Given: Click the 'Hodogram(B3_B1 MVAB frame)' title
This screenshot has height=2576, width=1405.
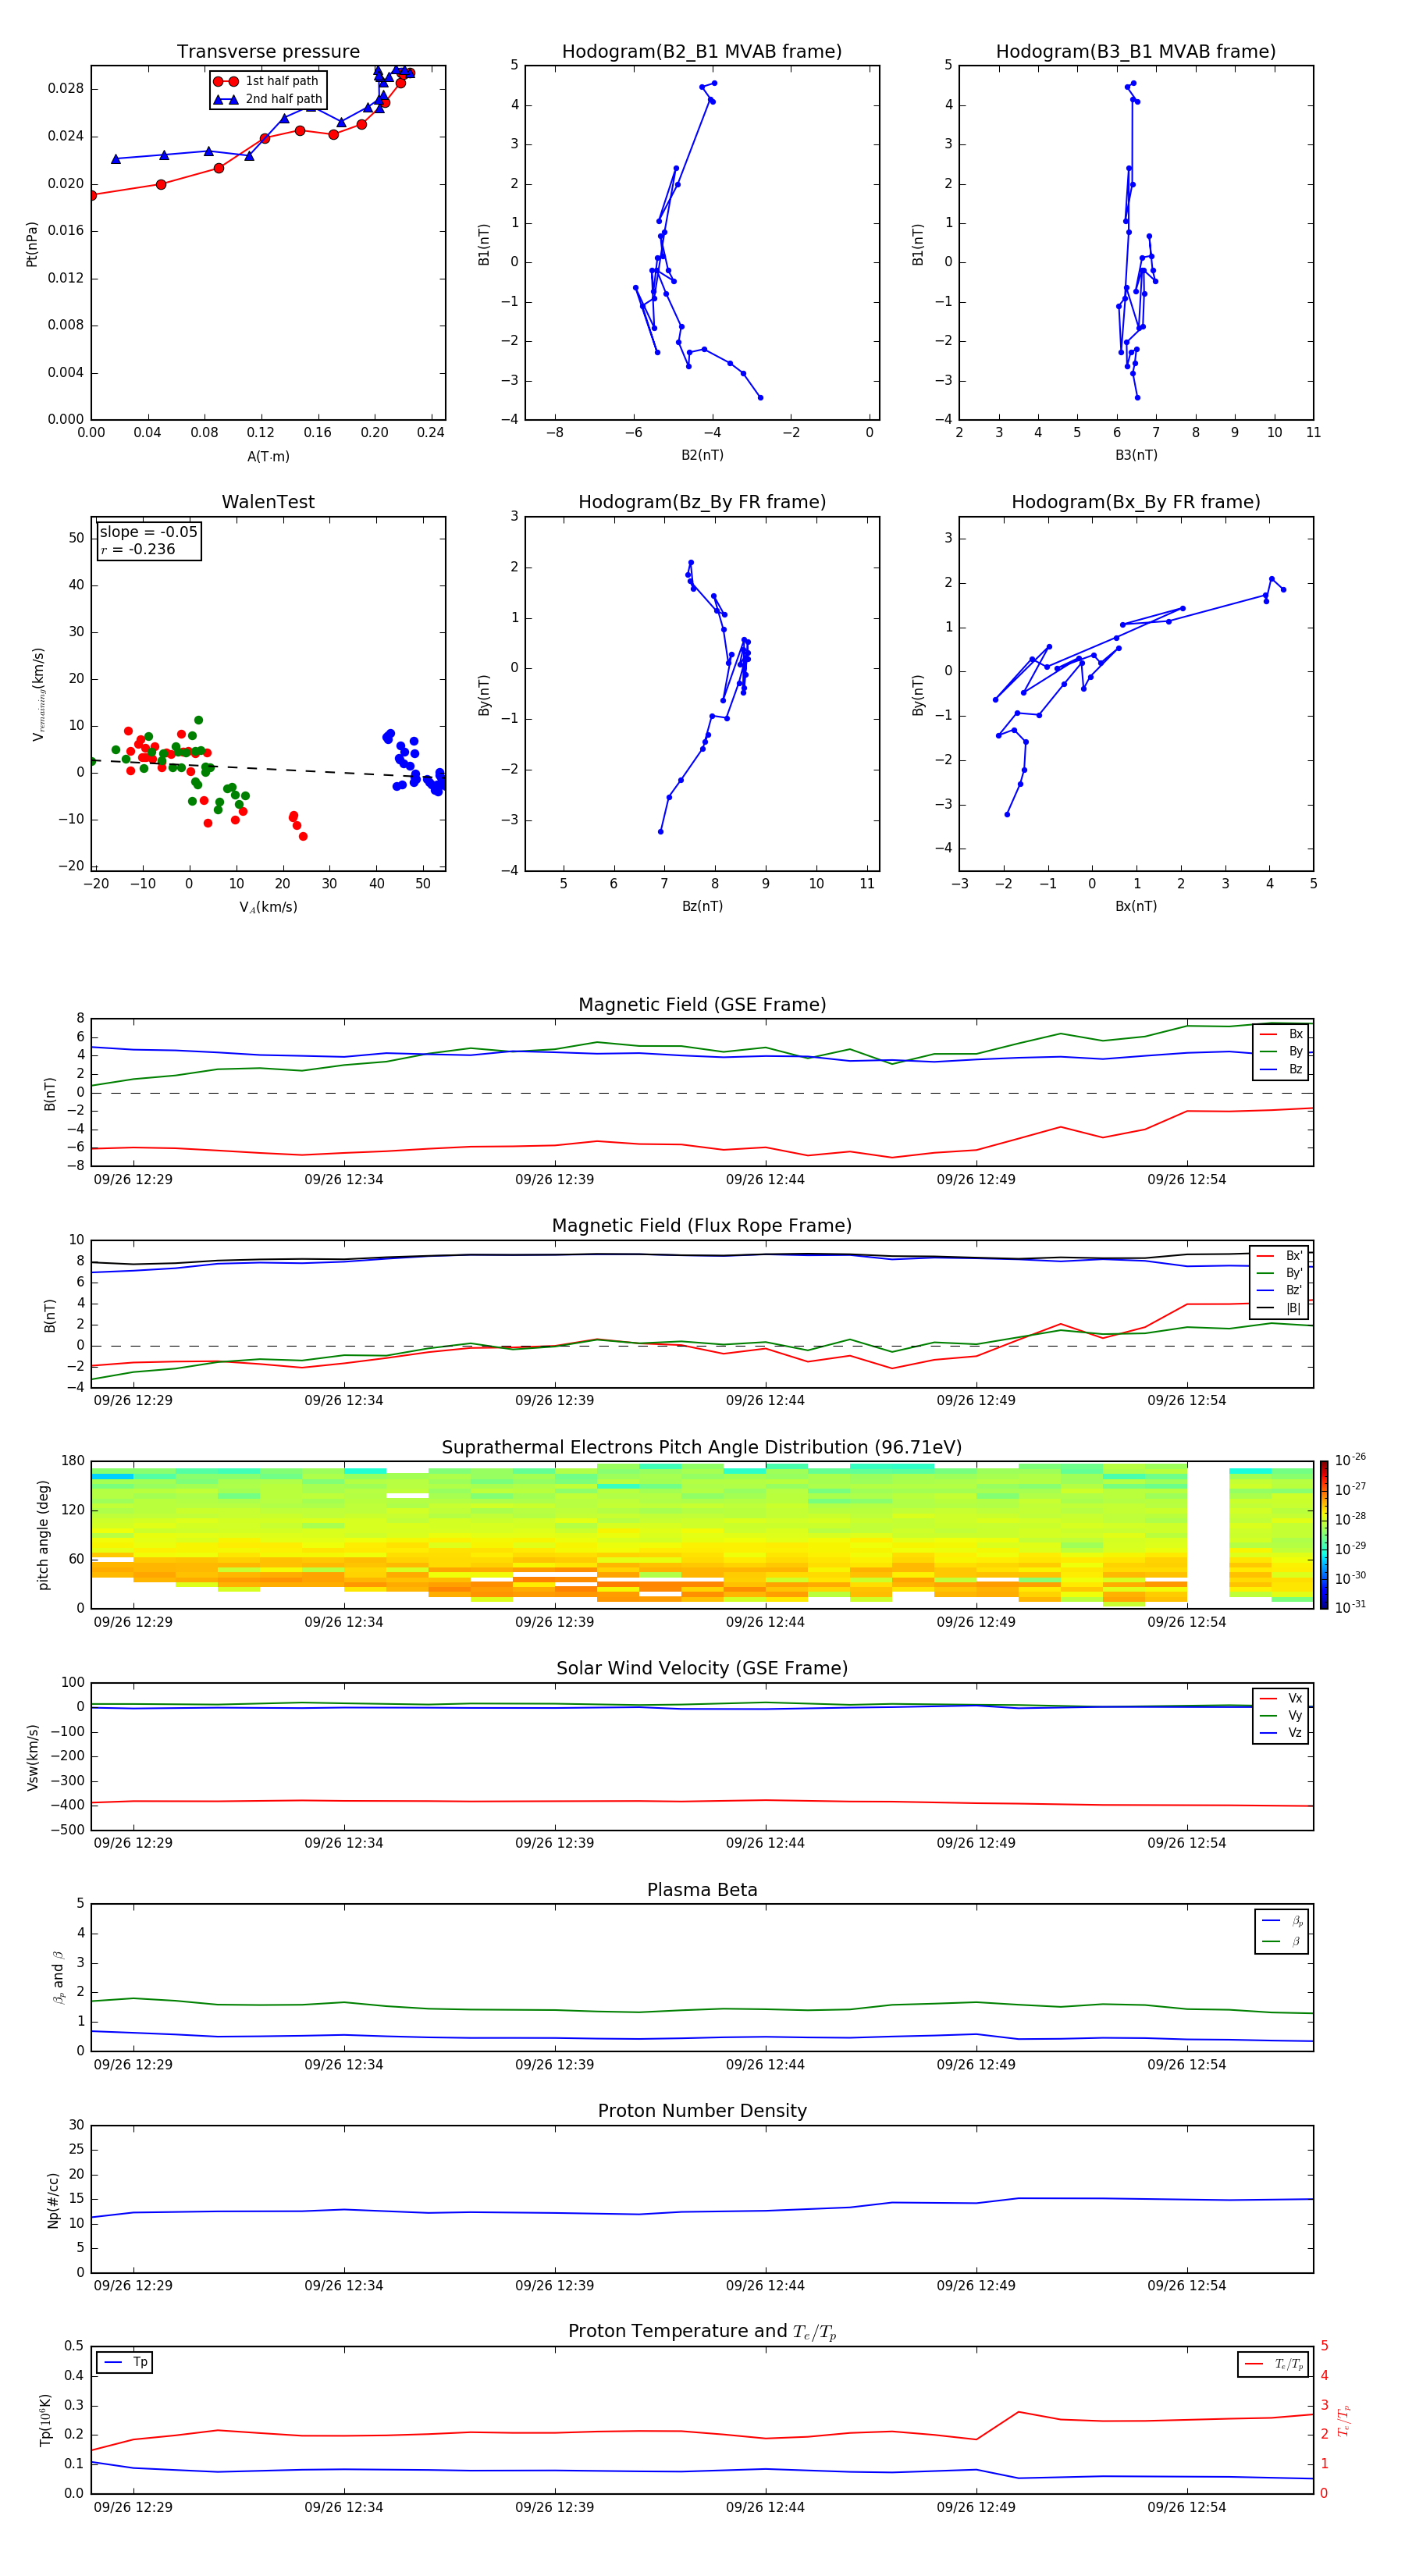Looking at the screenshot, I should click(1136, 51).
